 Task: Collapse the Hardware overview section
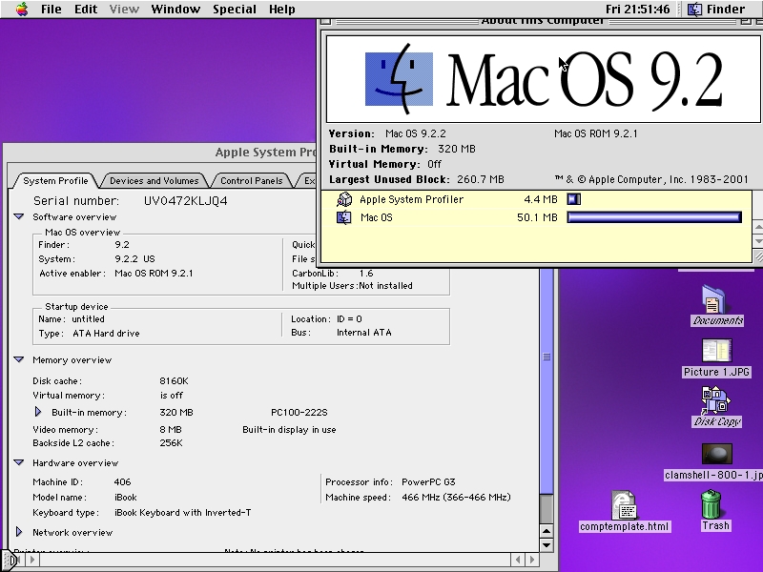19,462
